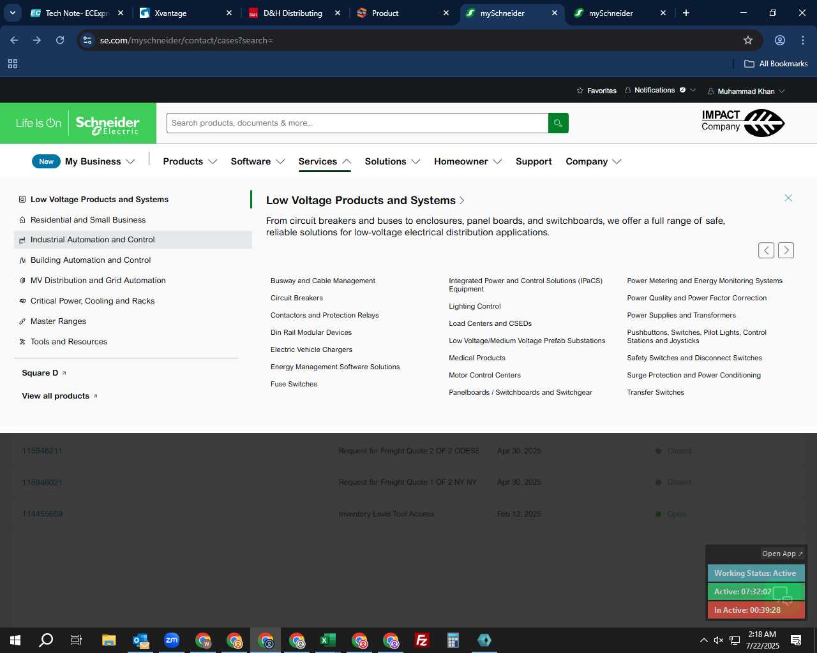Open File Explorer from the taskbar
The height and width of the screenshot is (653, 817).
click(109, 640)
